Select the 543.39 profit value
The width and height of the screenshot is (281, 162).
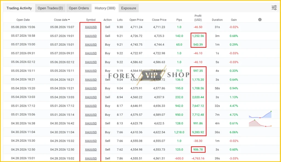[198, 45]
